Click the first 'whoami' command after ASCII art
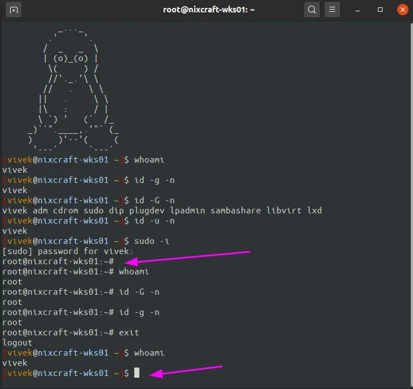This screenshot has height=389, width=413. click(x=150, y=160)
